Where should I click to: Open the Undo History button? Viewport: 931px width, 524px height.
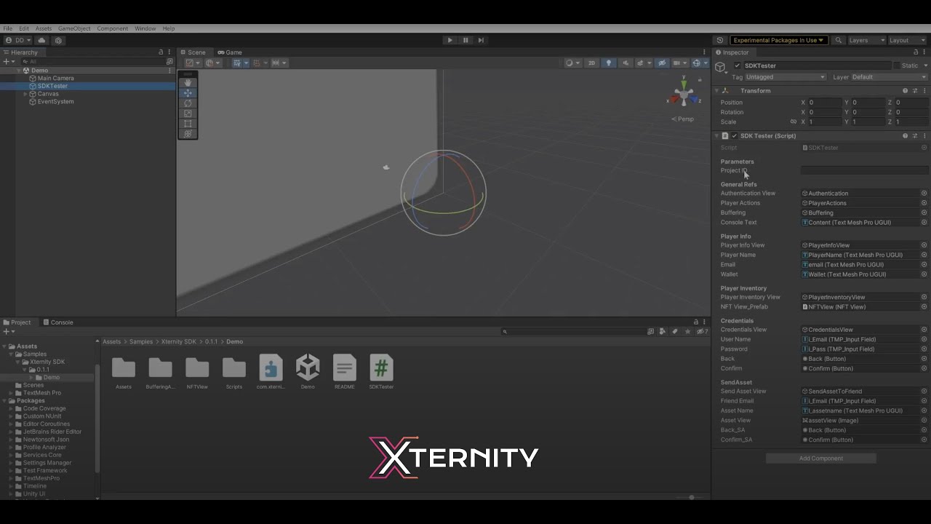[x=719, y=40]
